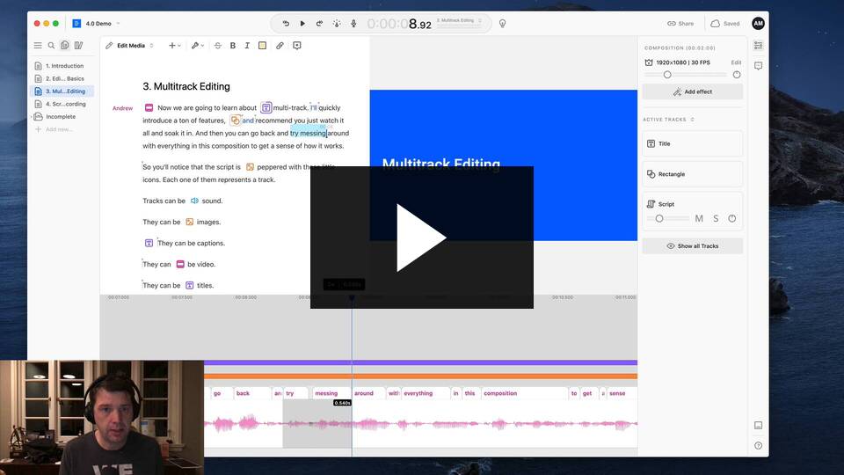Open the composition selector next to the timecode
Image resolution: width=844 pixels, height=475 pixels.
(459, 21)
